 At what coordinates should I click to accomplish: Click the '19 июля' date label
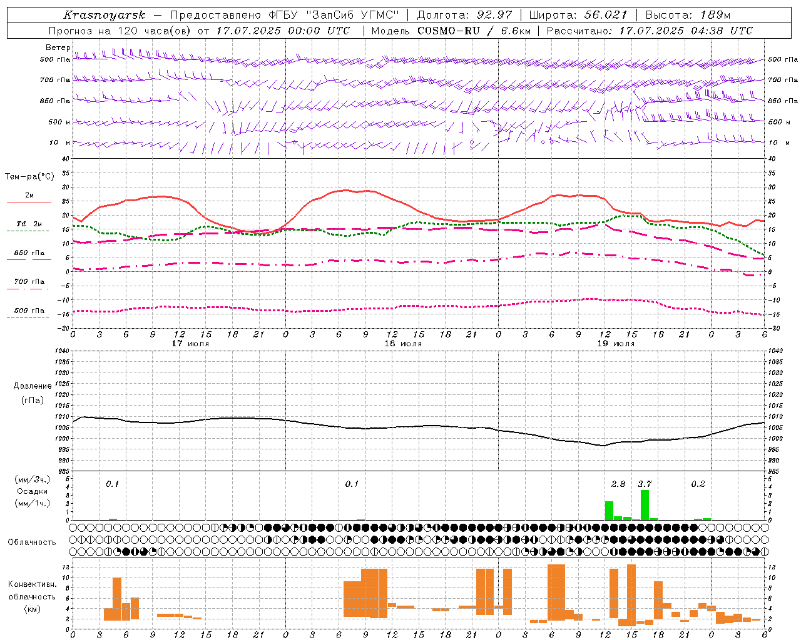[616, 344]
